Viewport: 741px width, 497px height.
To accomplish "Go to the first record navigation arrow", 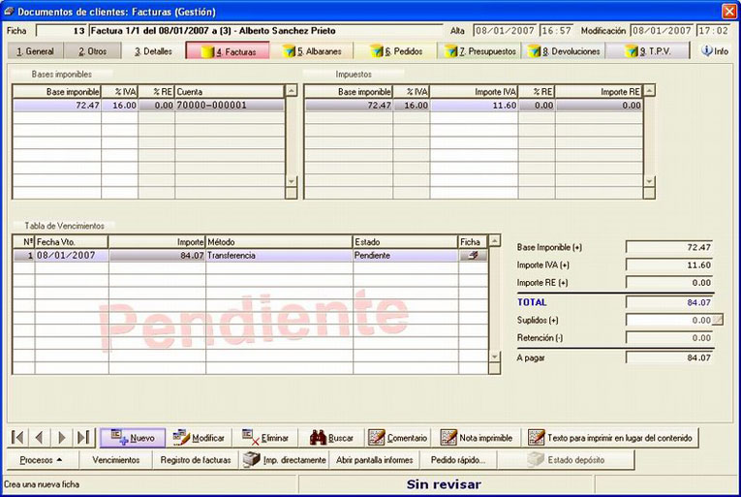I will [x=17, y=437].
